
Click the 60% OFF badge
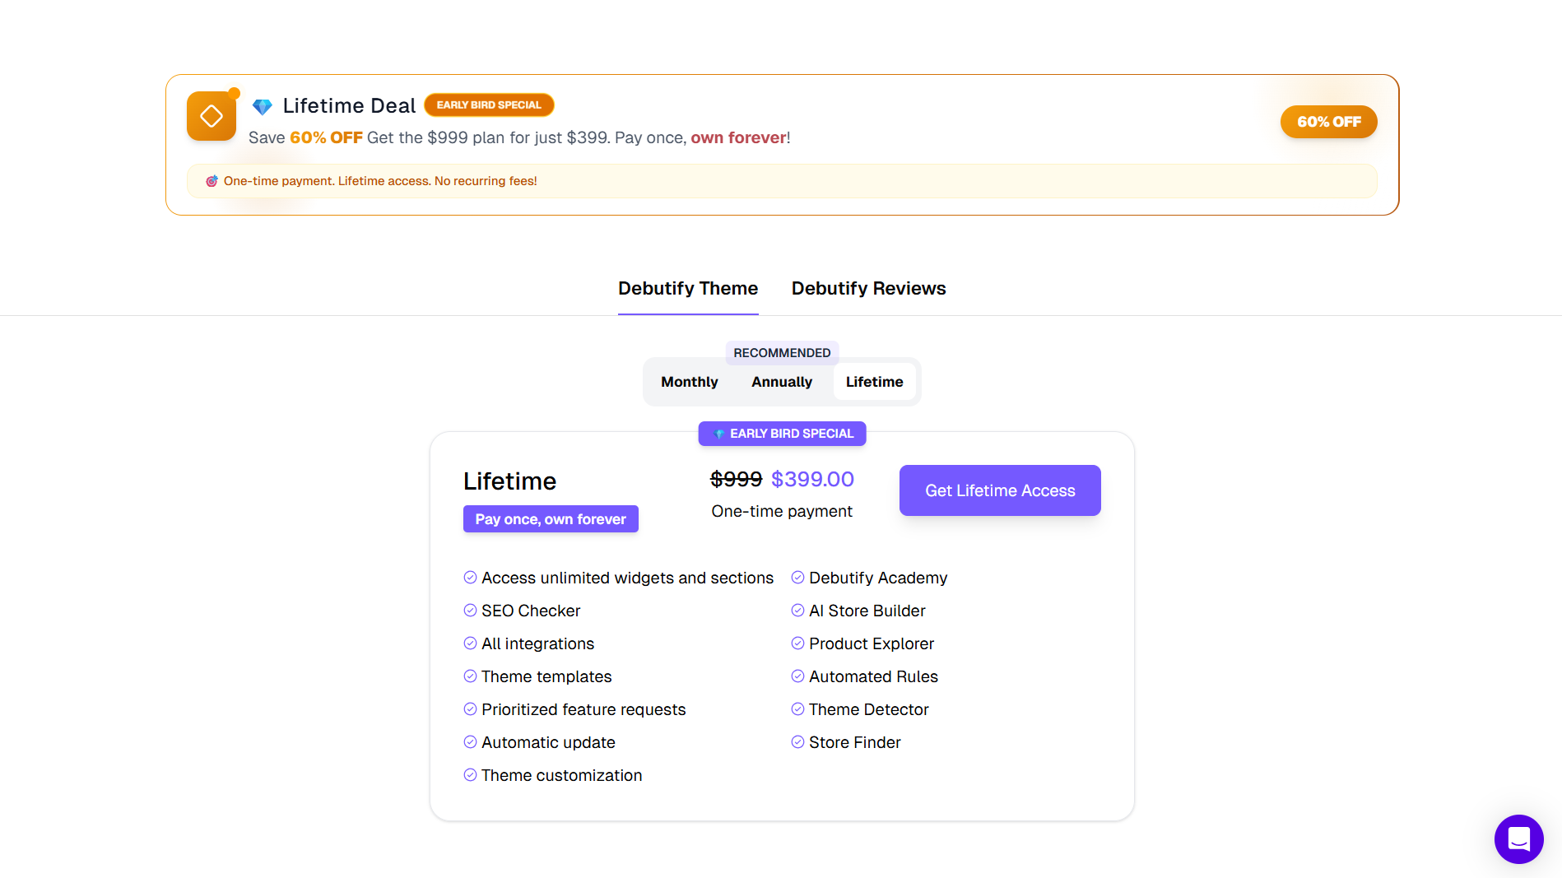click(1328, 121)
